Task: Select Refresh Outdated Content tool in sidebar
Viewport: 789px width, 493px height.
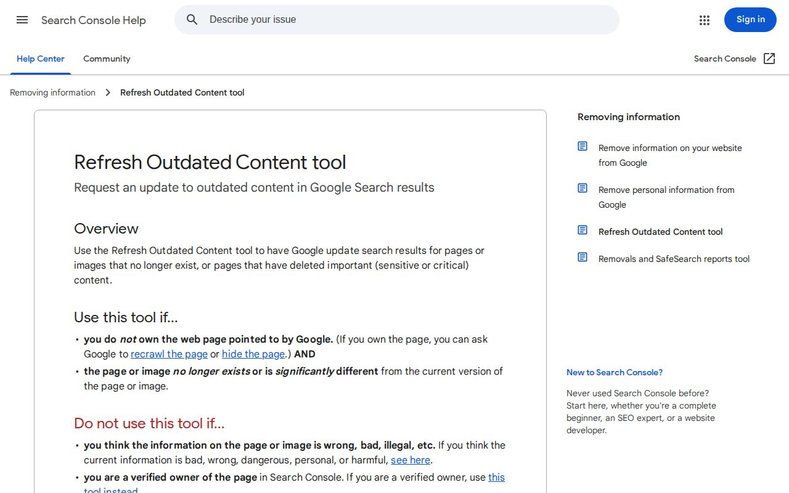Action: coord(661,232)
